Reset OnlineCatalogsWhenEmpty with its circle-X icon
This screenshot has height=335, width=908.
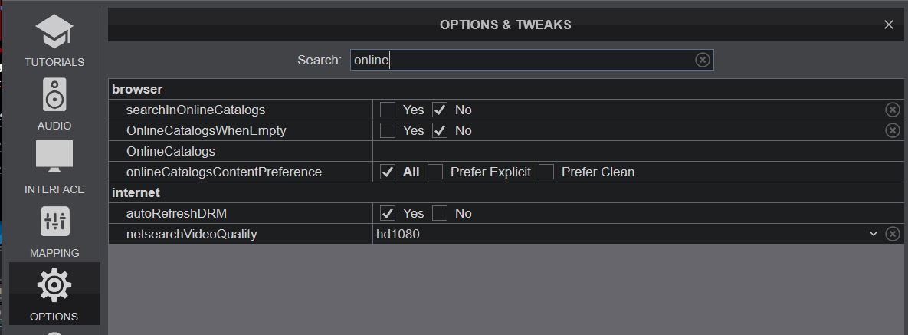coord(893,130)
